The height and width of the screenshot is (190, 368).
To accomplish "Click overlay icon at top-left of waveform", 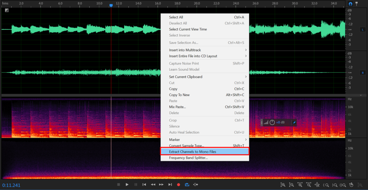I will [7, 10].
